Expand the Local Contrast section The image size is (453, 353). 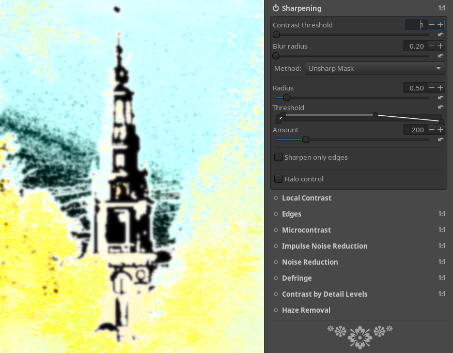(306, 198)
